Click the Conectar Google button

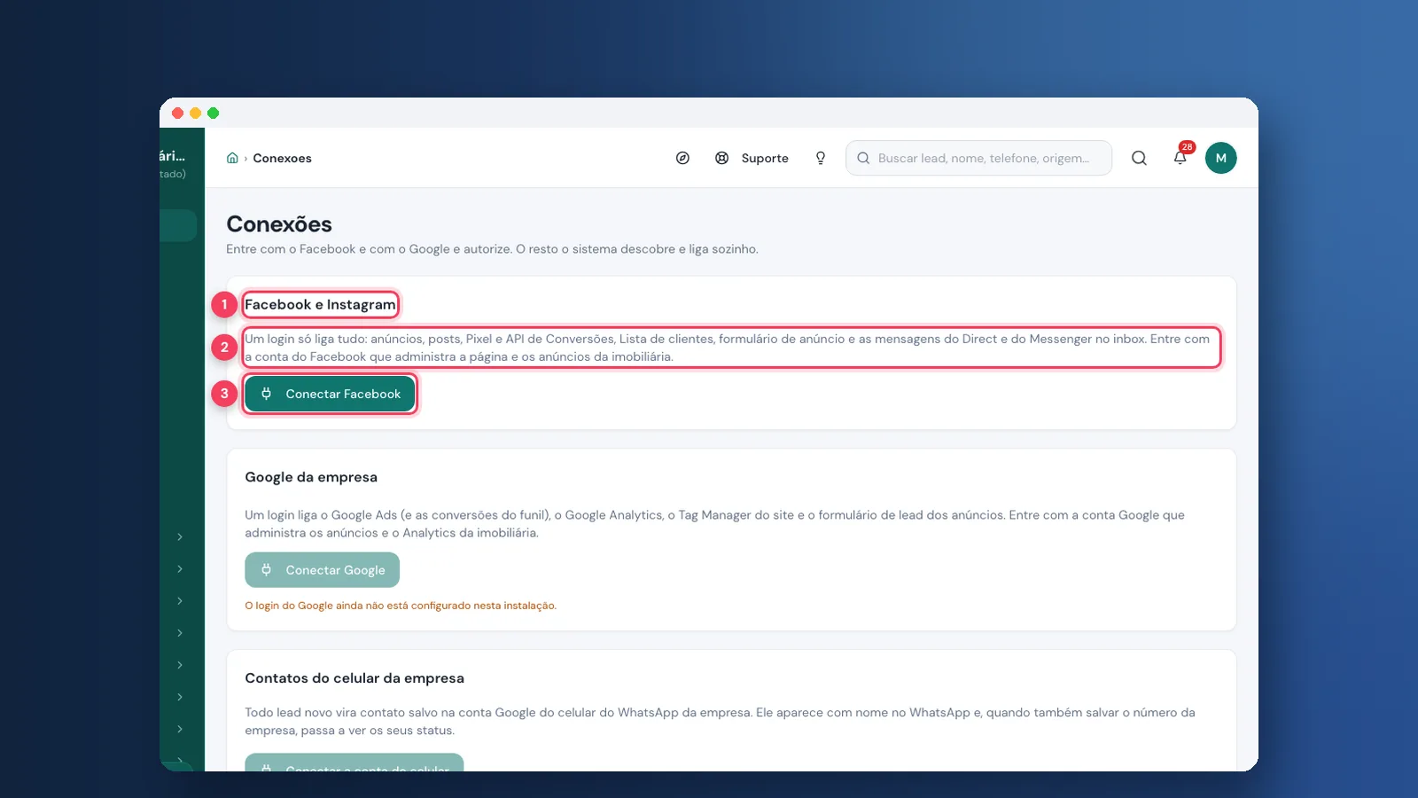[322, 570]
